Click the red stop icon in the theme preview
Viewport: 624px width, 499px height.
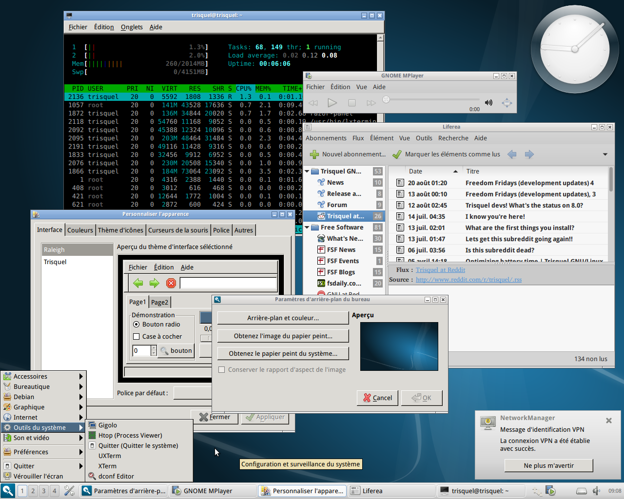point(171,283)
